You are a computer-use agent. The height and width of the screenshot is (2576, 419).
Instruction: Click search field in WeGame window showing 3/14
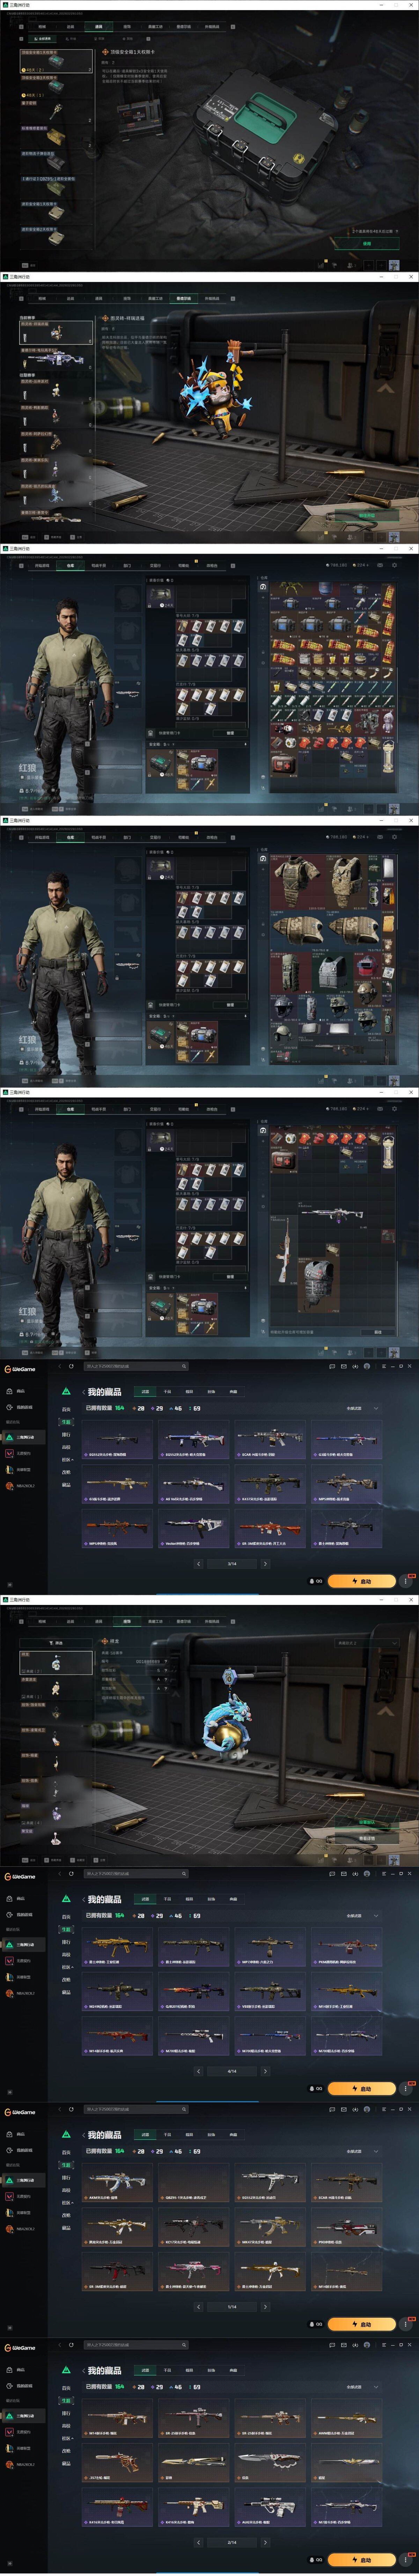point(136,1366)
